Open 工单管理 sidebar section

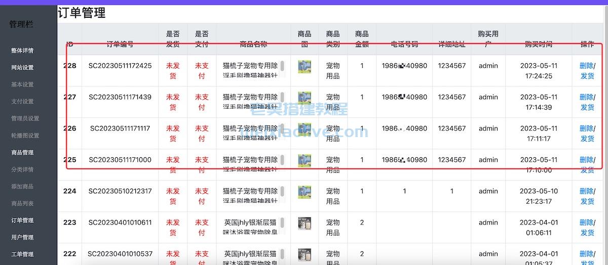(x=22, y=254)
